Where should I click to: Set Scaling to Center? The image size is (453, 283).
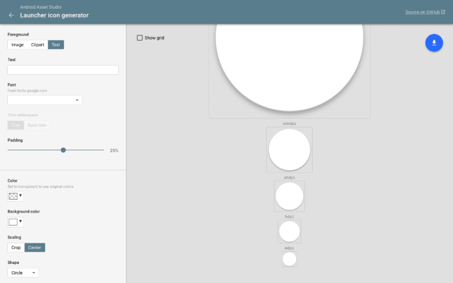pyautogui.click(x=34, y=247)
